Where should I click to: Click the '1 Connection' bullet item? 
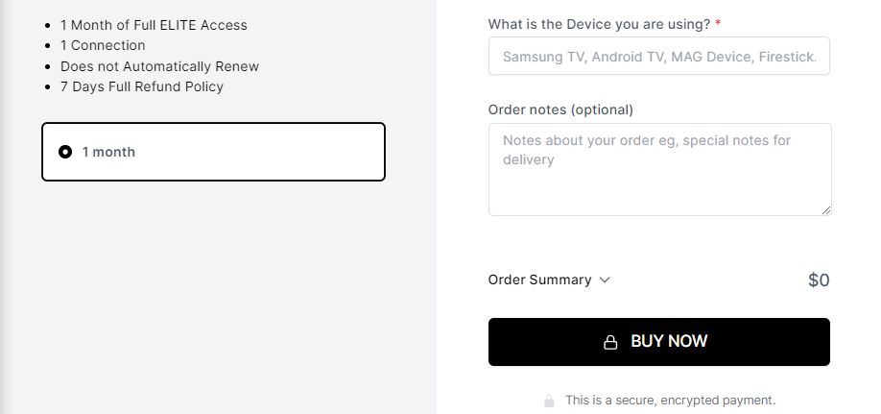tap(103, 45)
